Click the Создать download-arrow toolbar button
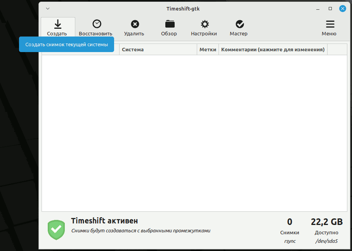 tap(58, 28)
